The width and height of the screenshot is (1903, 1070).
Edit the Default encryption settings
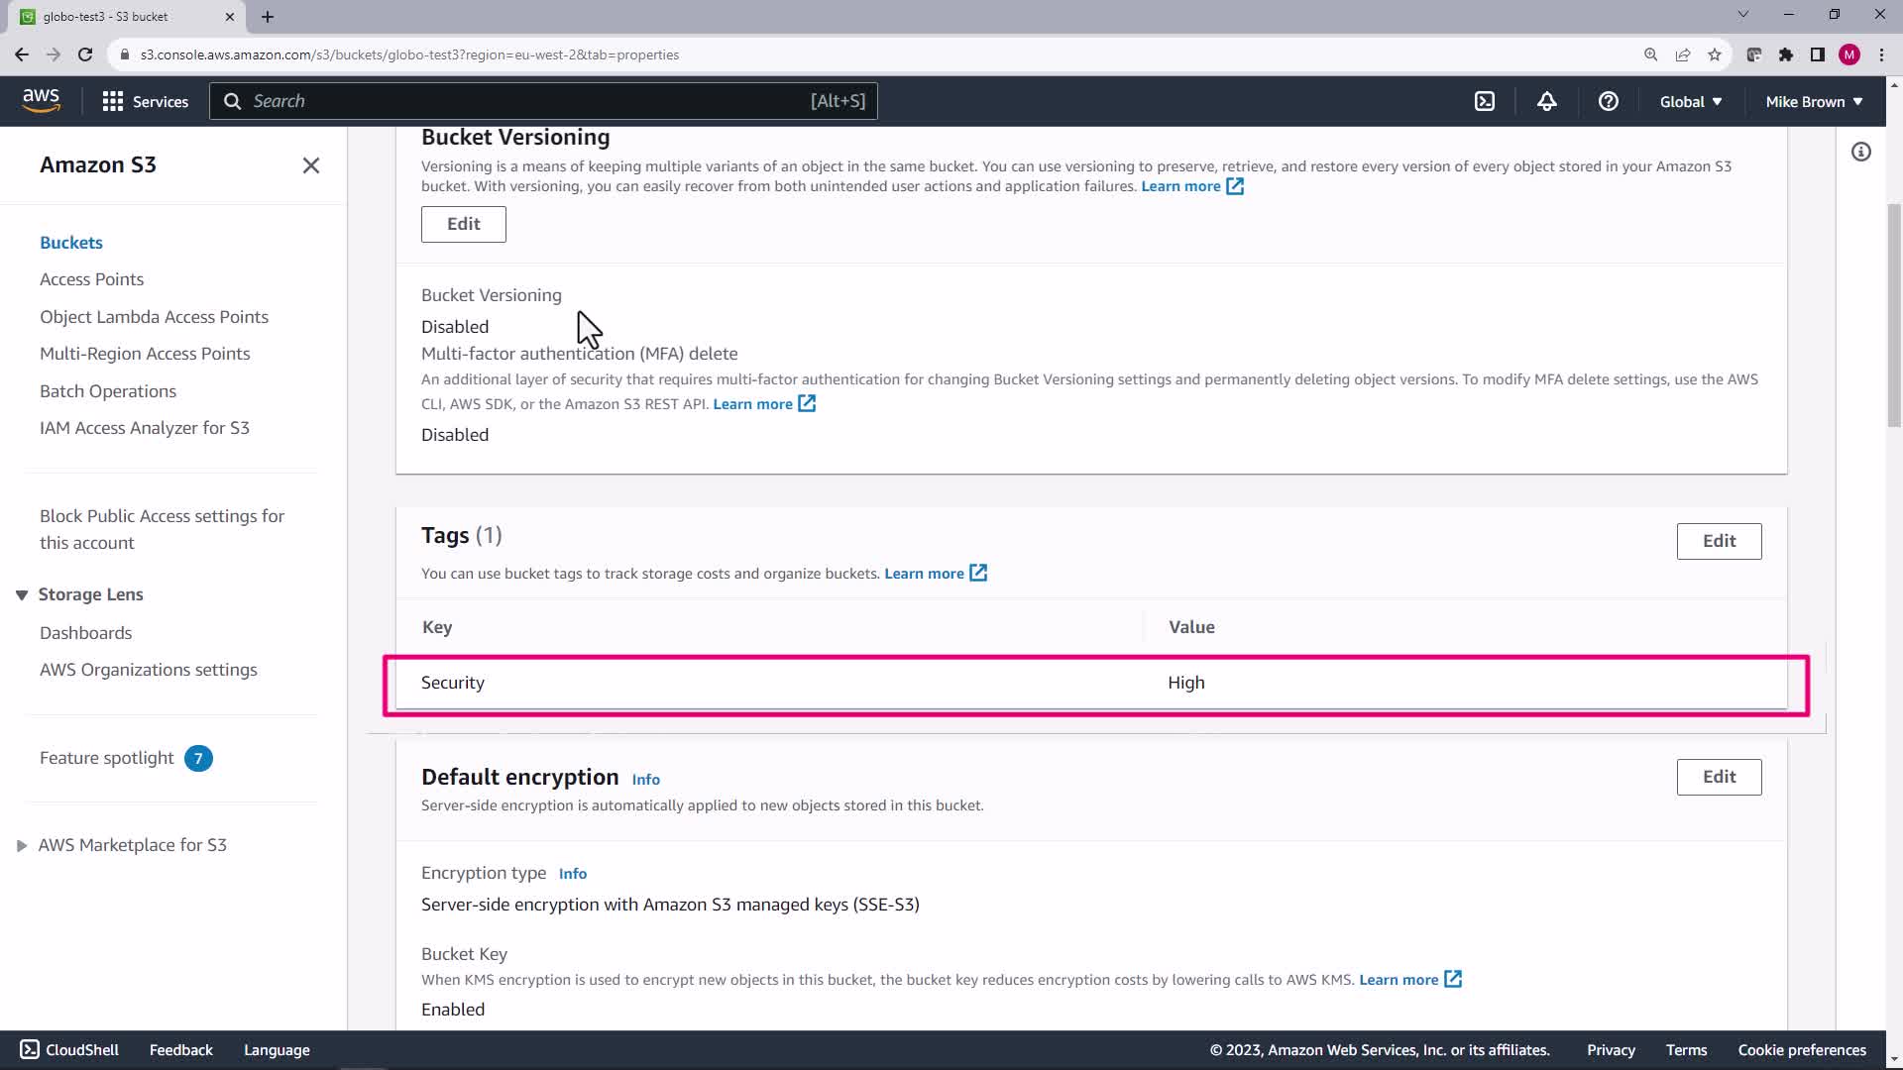pyautogui.click(x=1718, y=777)
